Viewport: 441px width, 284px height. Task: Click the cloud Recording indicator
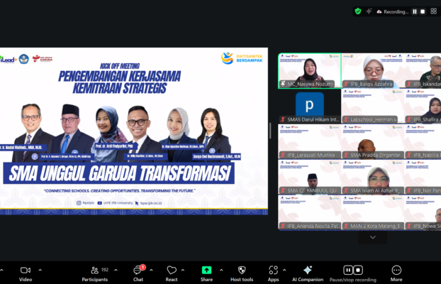392,11
